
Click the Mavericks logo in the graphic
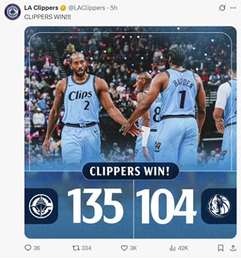pos(219,206)
